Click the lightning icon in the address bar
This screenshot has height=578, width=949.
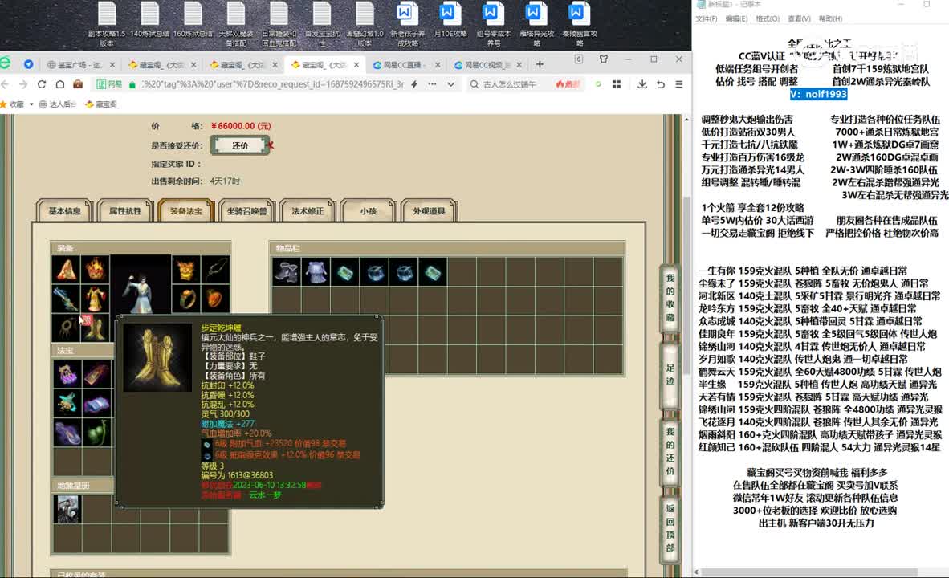[x=414, y=84]
